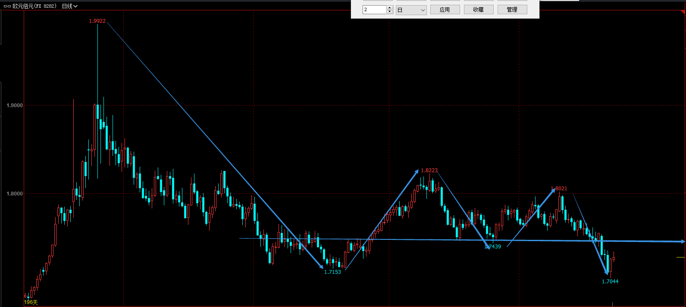The image size is (686, 307).
Task: Click the 1.9000 price axis label
Action: [15, 105]
